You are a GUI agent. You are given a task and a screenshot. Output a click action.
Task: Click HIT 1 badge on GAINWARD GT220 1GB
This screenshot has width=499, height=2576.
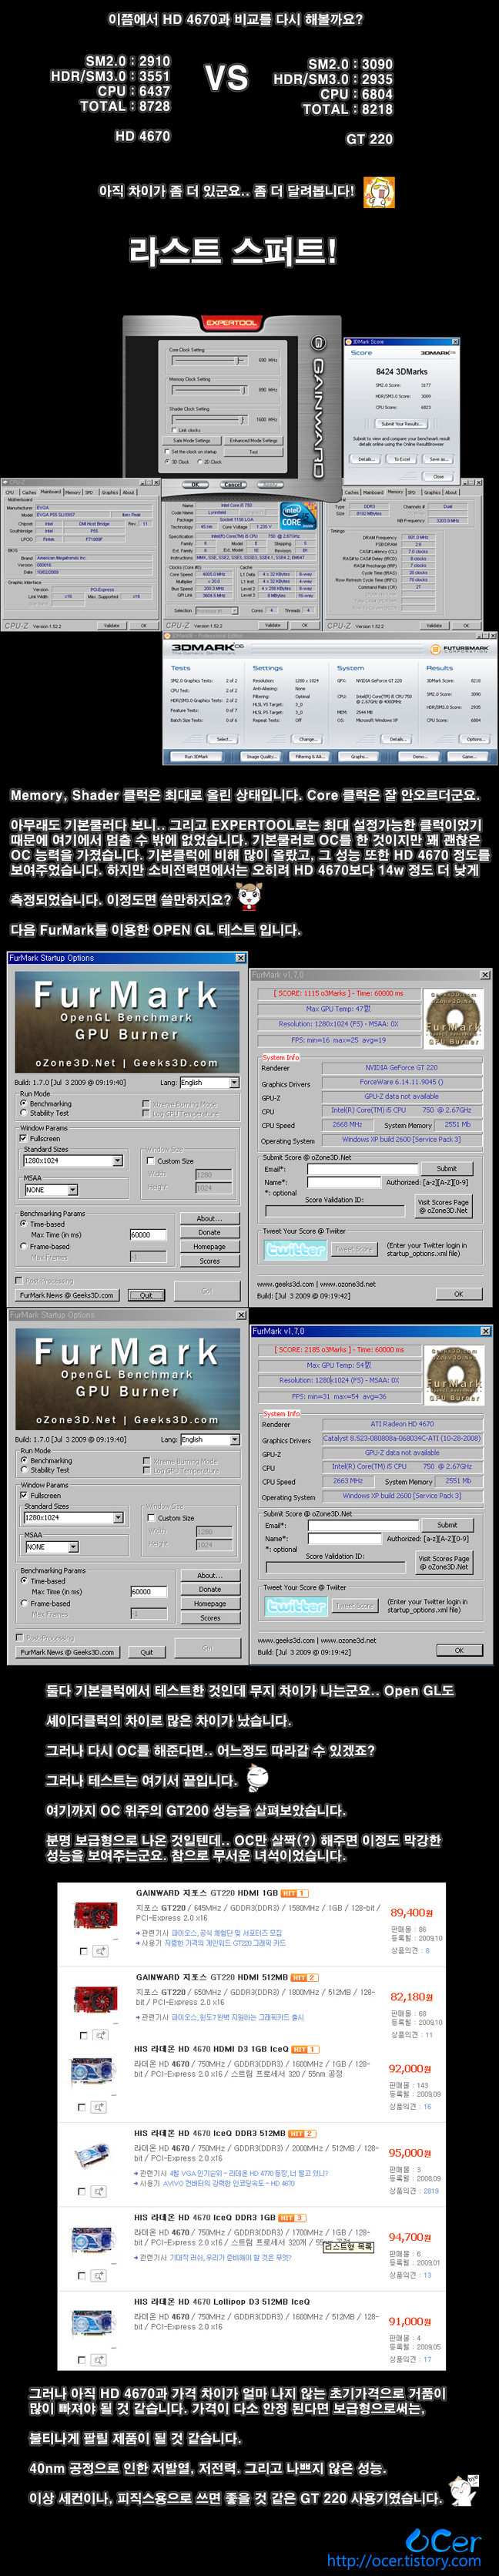pos(294,1893)
